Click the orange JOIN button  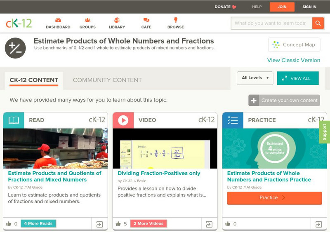point(282,7)
